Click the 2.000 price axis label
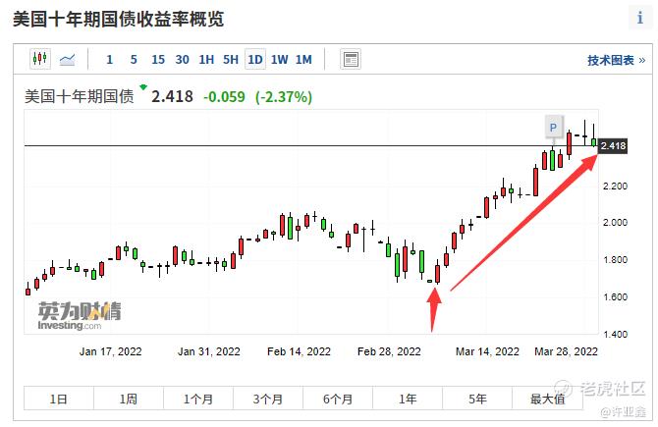 (615, 222)
